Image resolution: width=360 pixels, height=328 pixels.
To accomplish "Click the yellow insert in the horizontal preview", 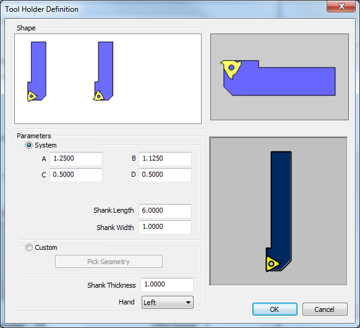I will tap(231, 69).
